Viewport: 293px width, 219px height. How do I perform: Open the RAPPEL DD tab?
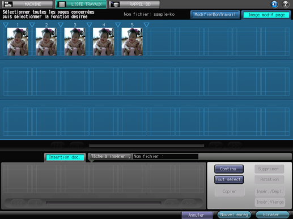[x=134, y=4]
